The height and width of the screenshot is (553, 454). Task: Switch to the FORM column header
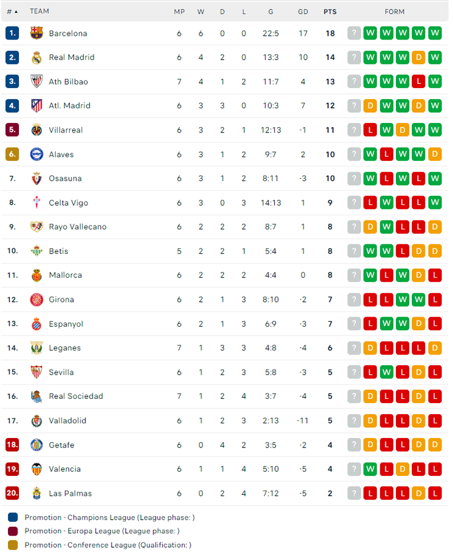pyautogui.click(x=394, y=11)
